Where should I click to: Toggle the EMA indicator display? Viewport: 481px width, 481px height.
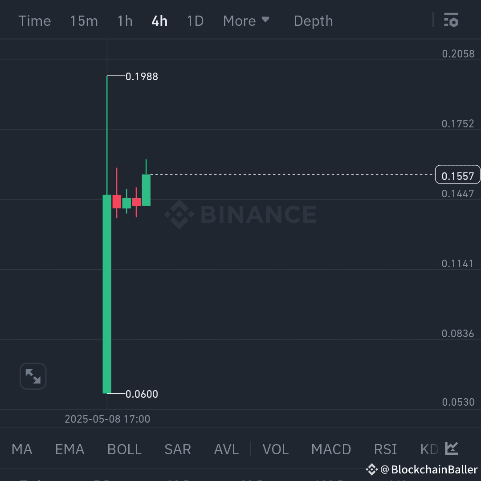pyautogui.click(x=69, y=449)
